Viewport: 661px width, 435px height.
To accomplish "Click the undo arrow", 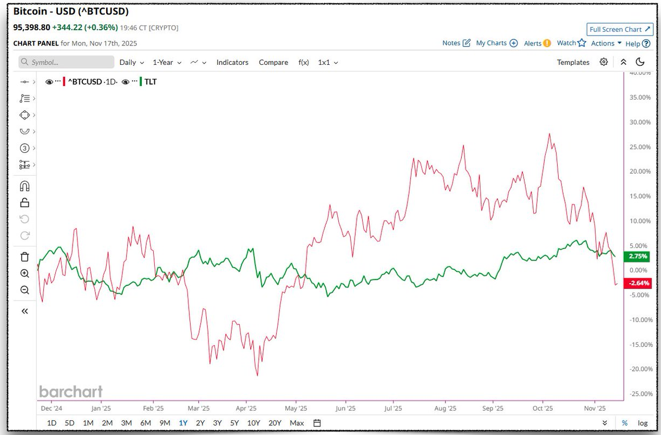I will pyautogui.click(x=24, y=219).
